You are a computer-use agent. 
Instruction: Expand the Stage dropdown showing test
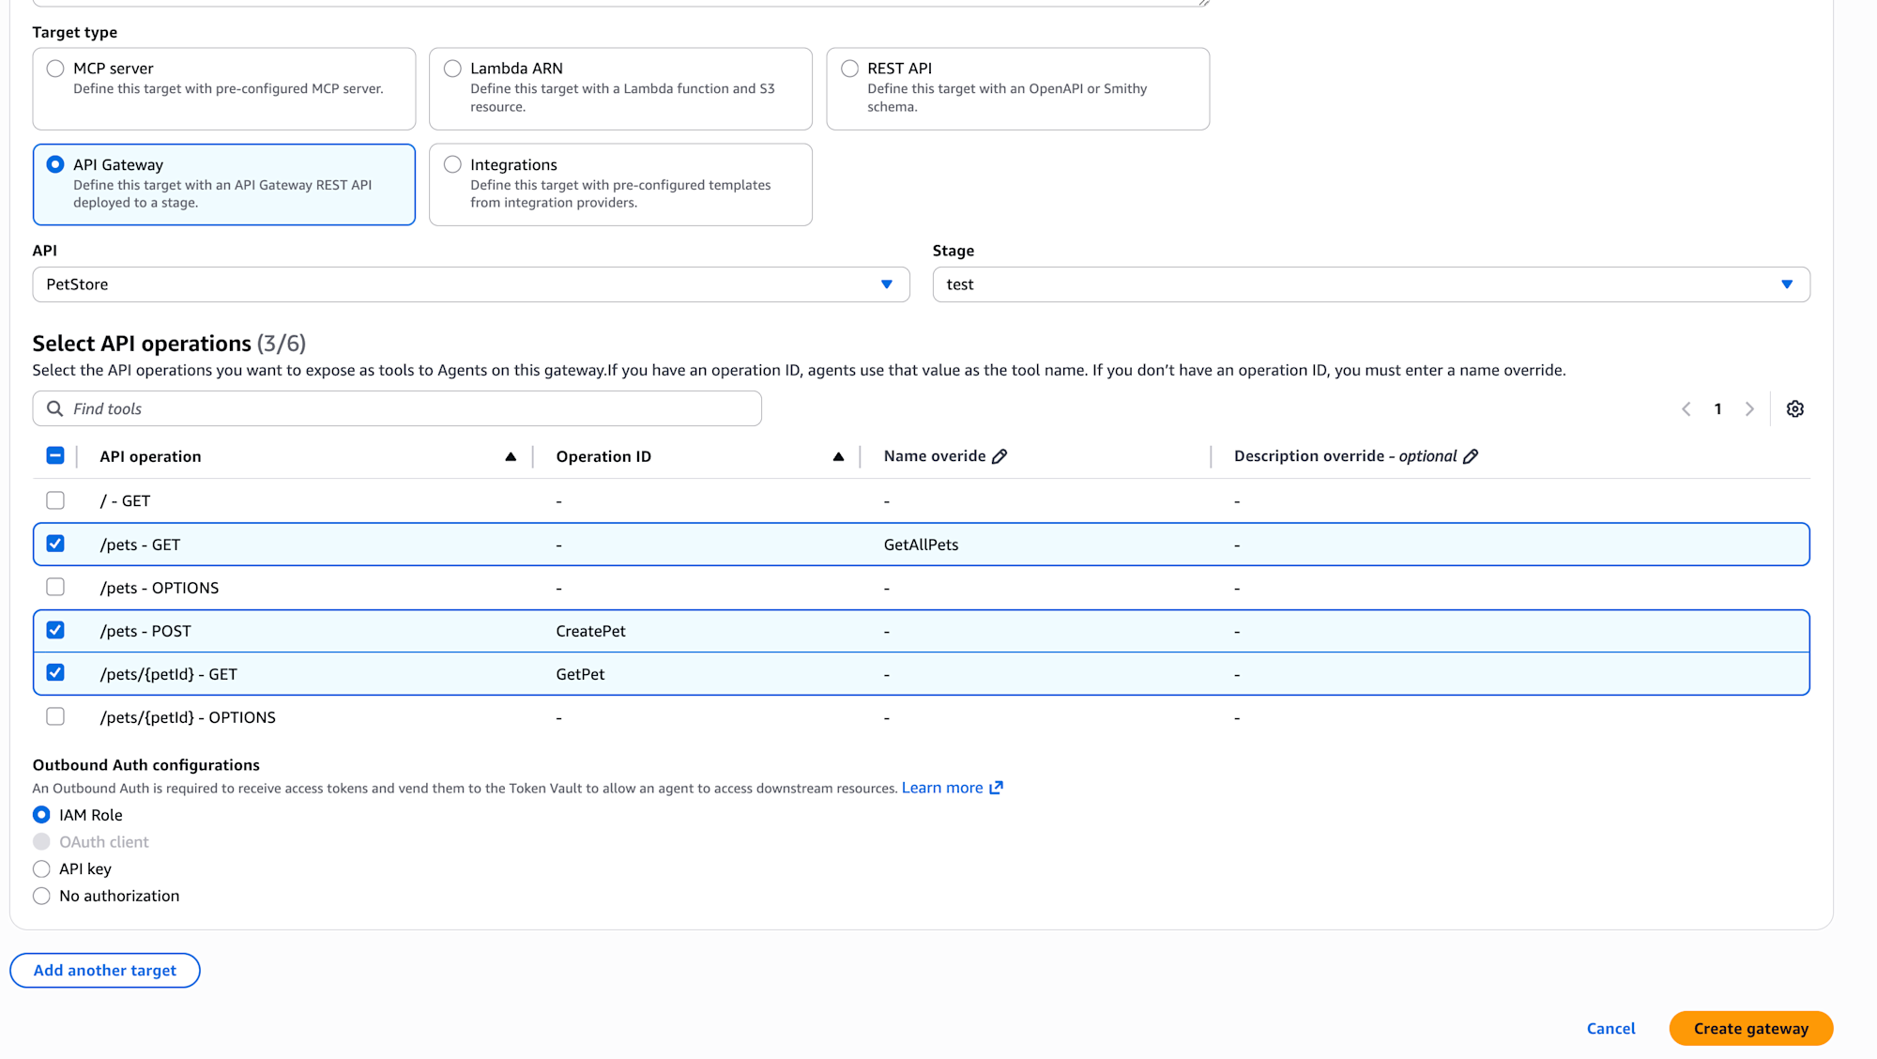tap(1370, 284)
